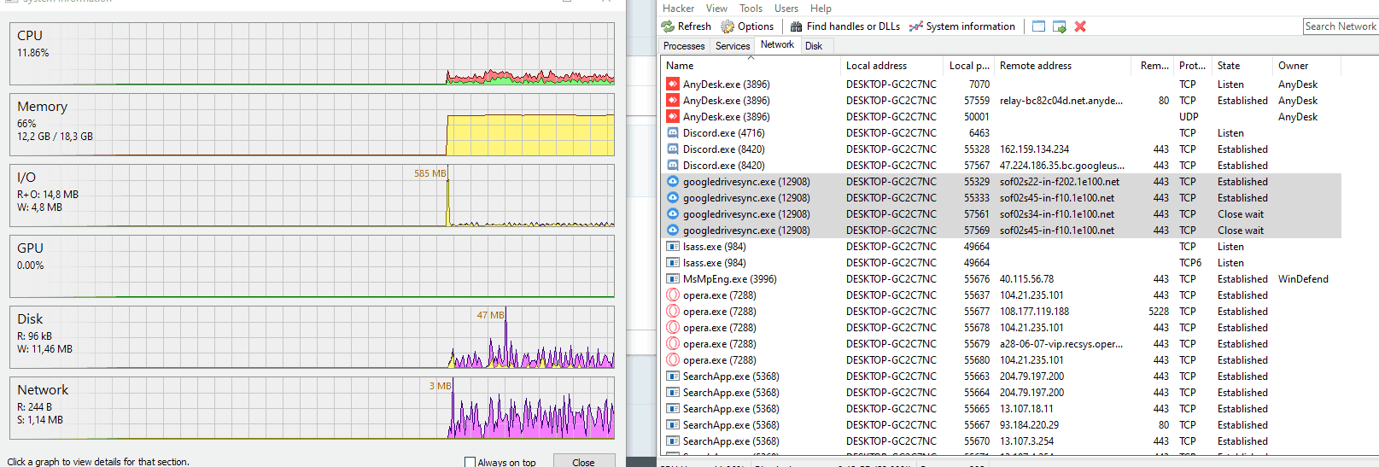Switch to the Processes tab
Screen dimensions: 1379x467
tap(684, 46)
